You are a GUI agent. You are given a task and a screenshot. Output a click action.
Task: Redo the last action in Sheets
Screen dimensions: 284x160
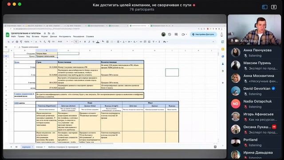point(13,42)
